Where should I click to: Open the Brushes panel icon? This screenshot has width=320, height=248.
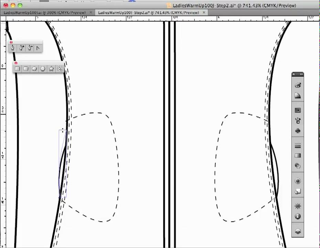click(x=298, y=121)
